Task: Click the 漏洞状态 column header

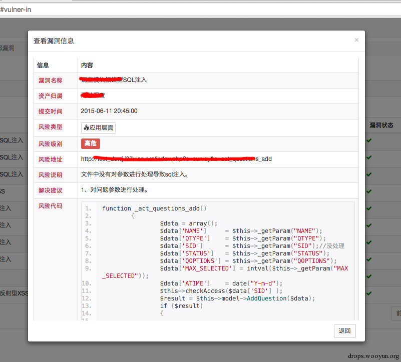Action: 381,125
